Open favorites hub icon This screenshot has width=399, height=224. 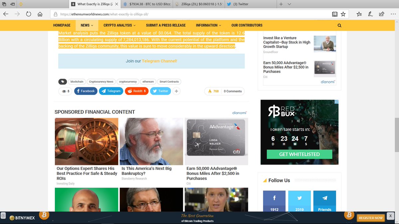point(359,14)
